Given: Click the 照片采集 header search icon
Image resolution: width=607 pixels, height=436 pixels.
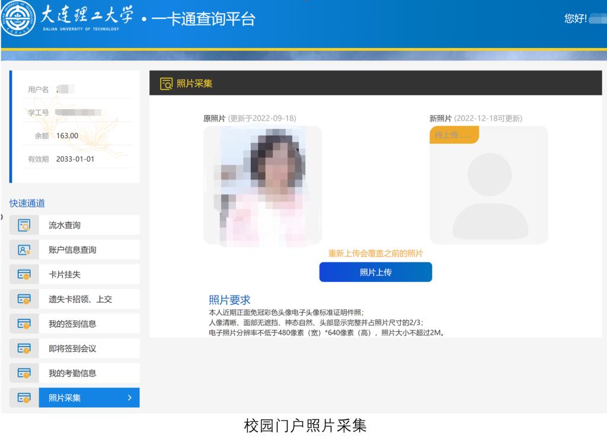Looking at the screenshot, I should (x=167, y=84).
